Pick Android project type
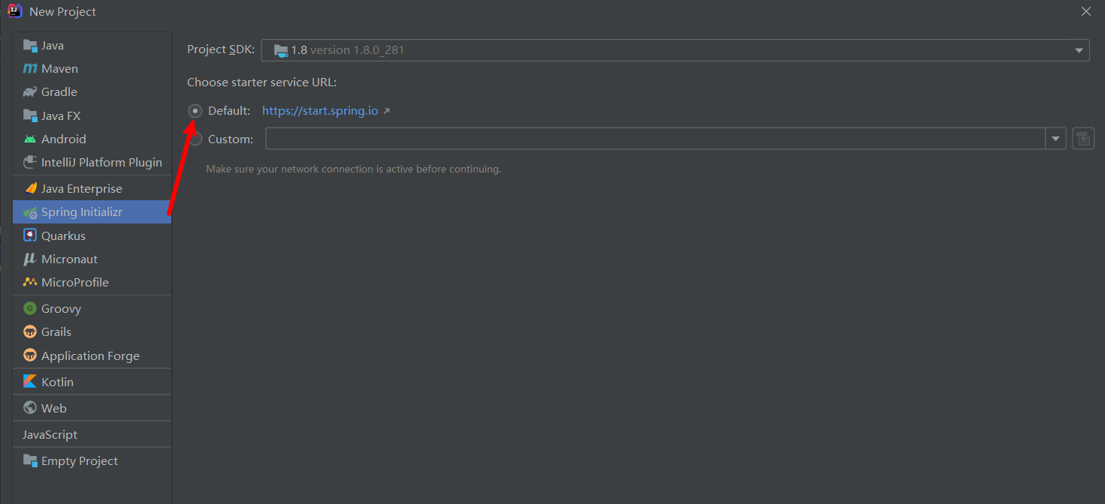This screenshot has width=1105, height=504. point(92,139)
